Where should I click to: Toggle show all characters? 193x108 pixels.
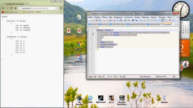pyautogui.click(x=159, y=20)
